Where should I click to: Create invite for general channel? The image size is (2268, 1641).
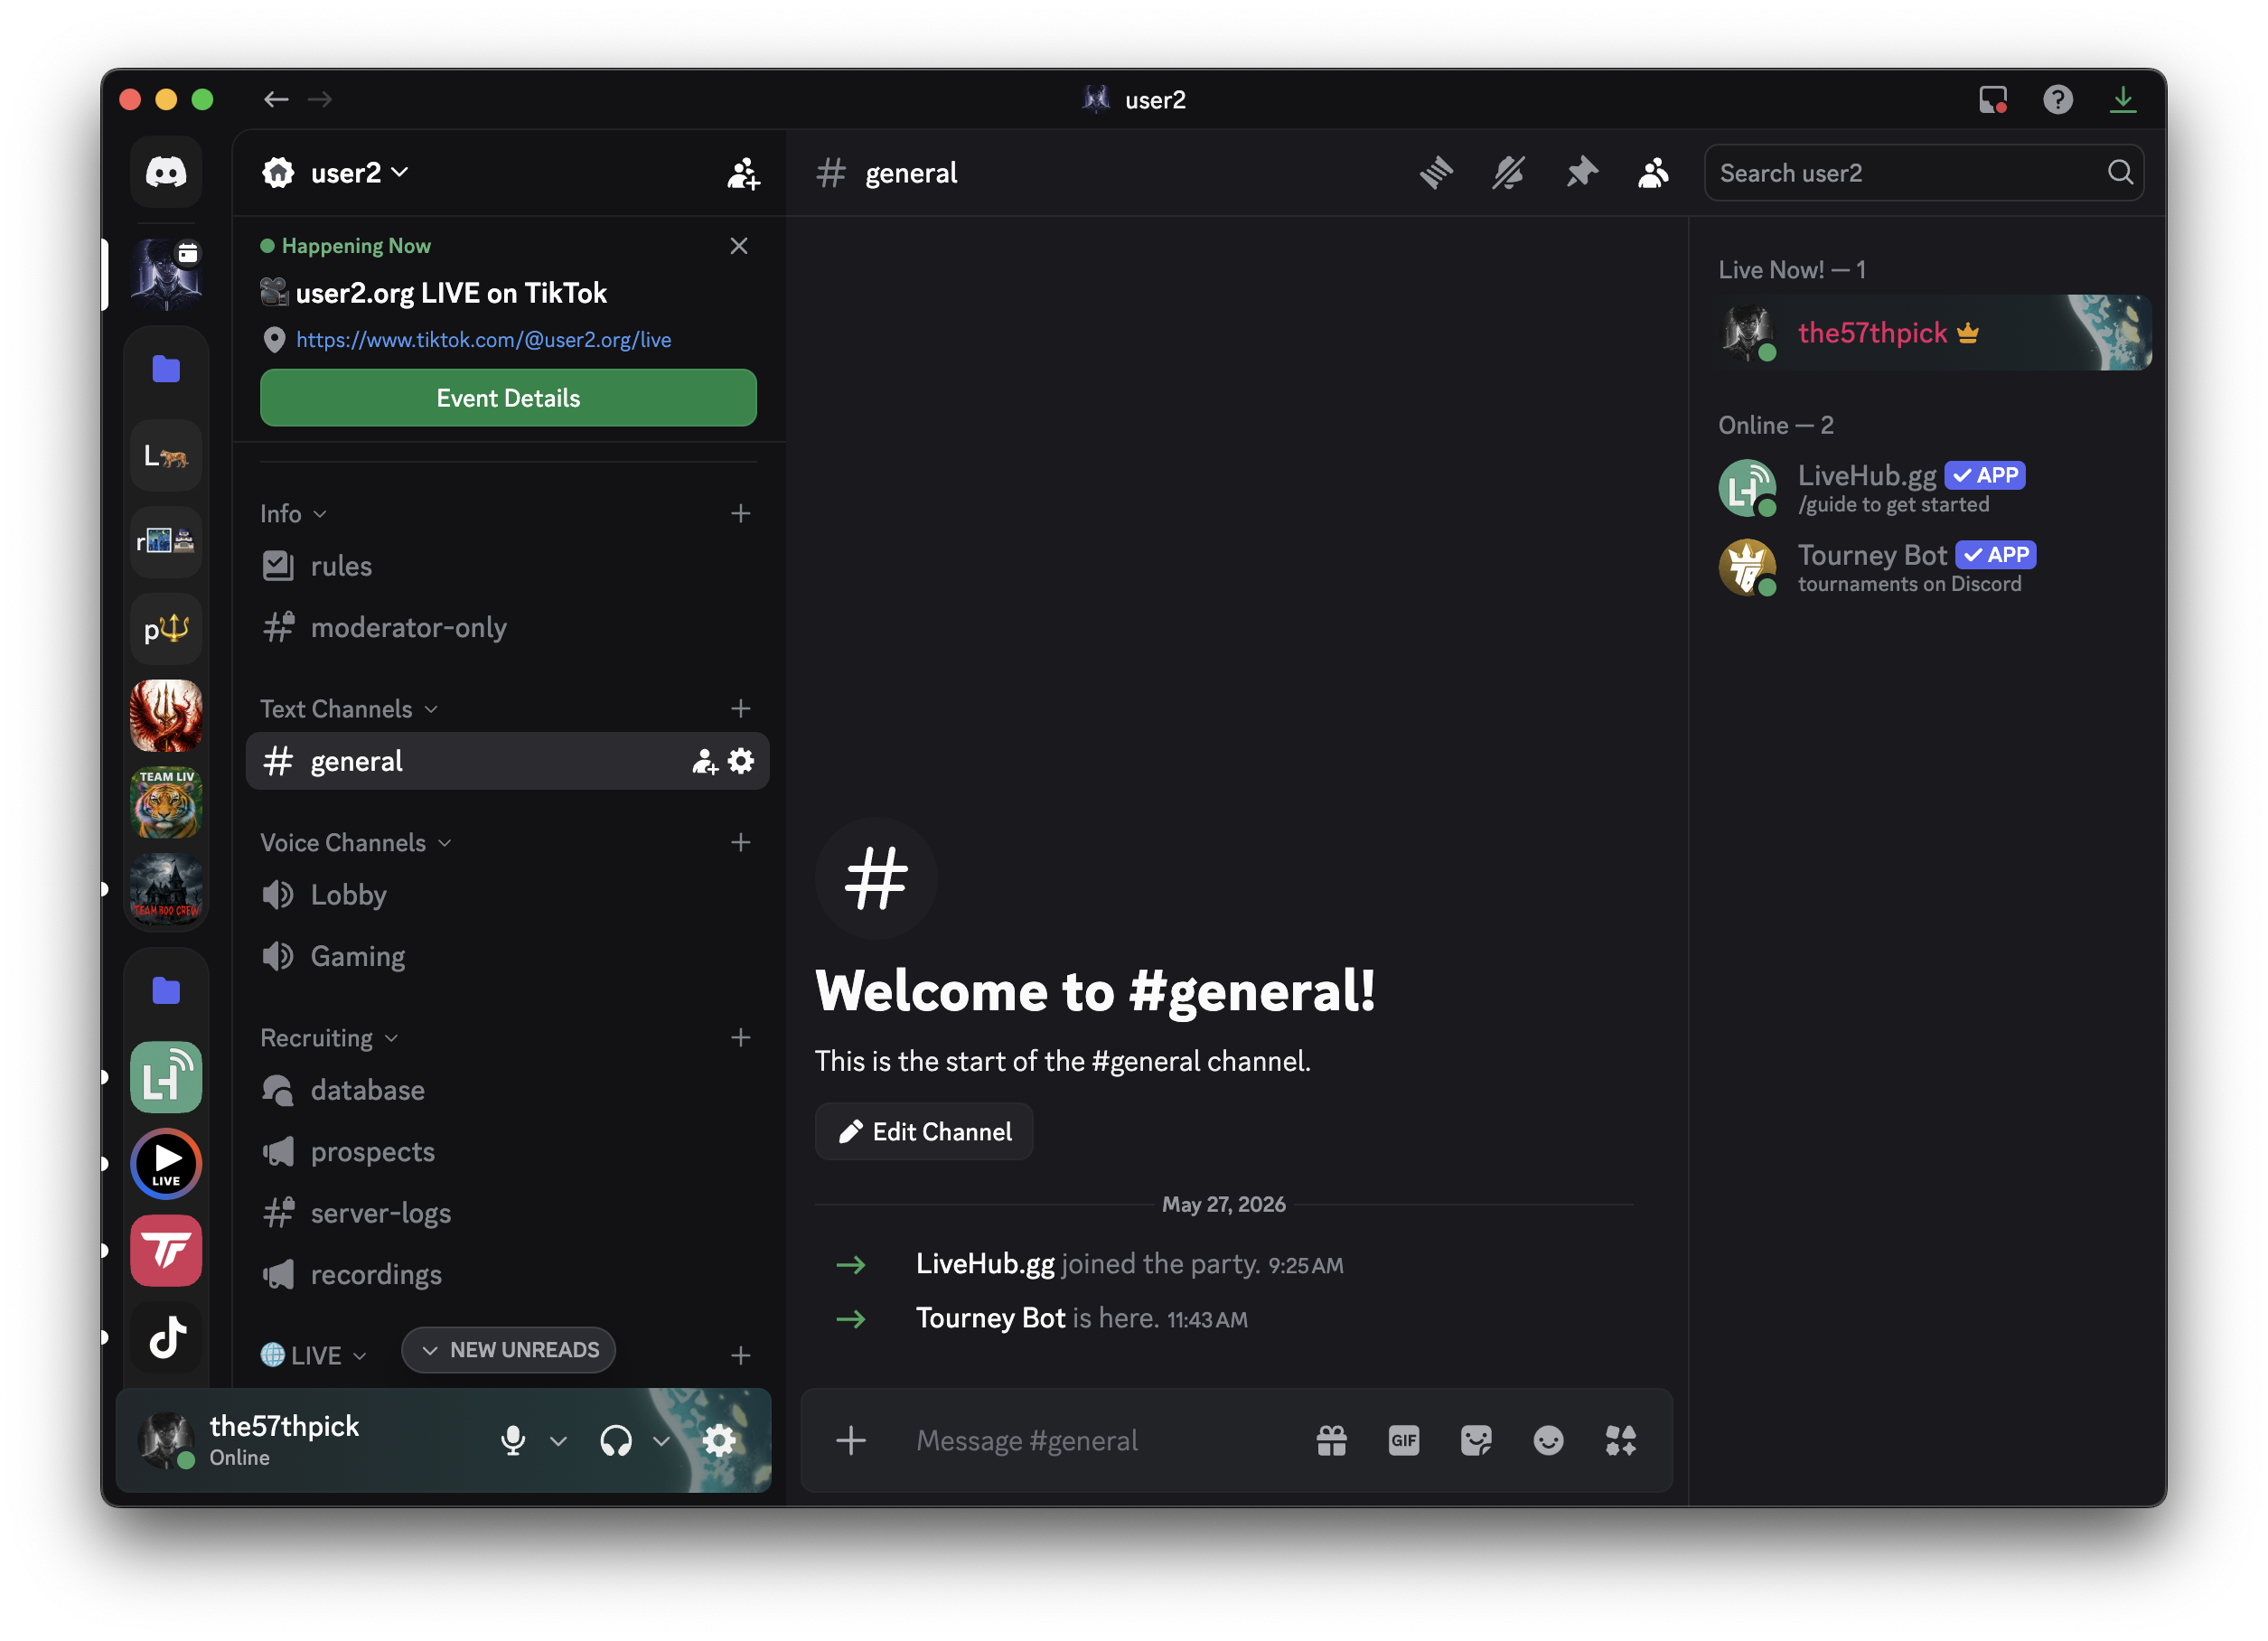point(705,762)
